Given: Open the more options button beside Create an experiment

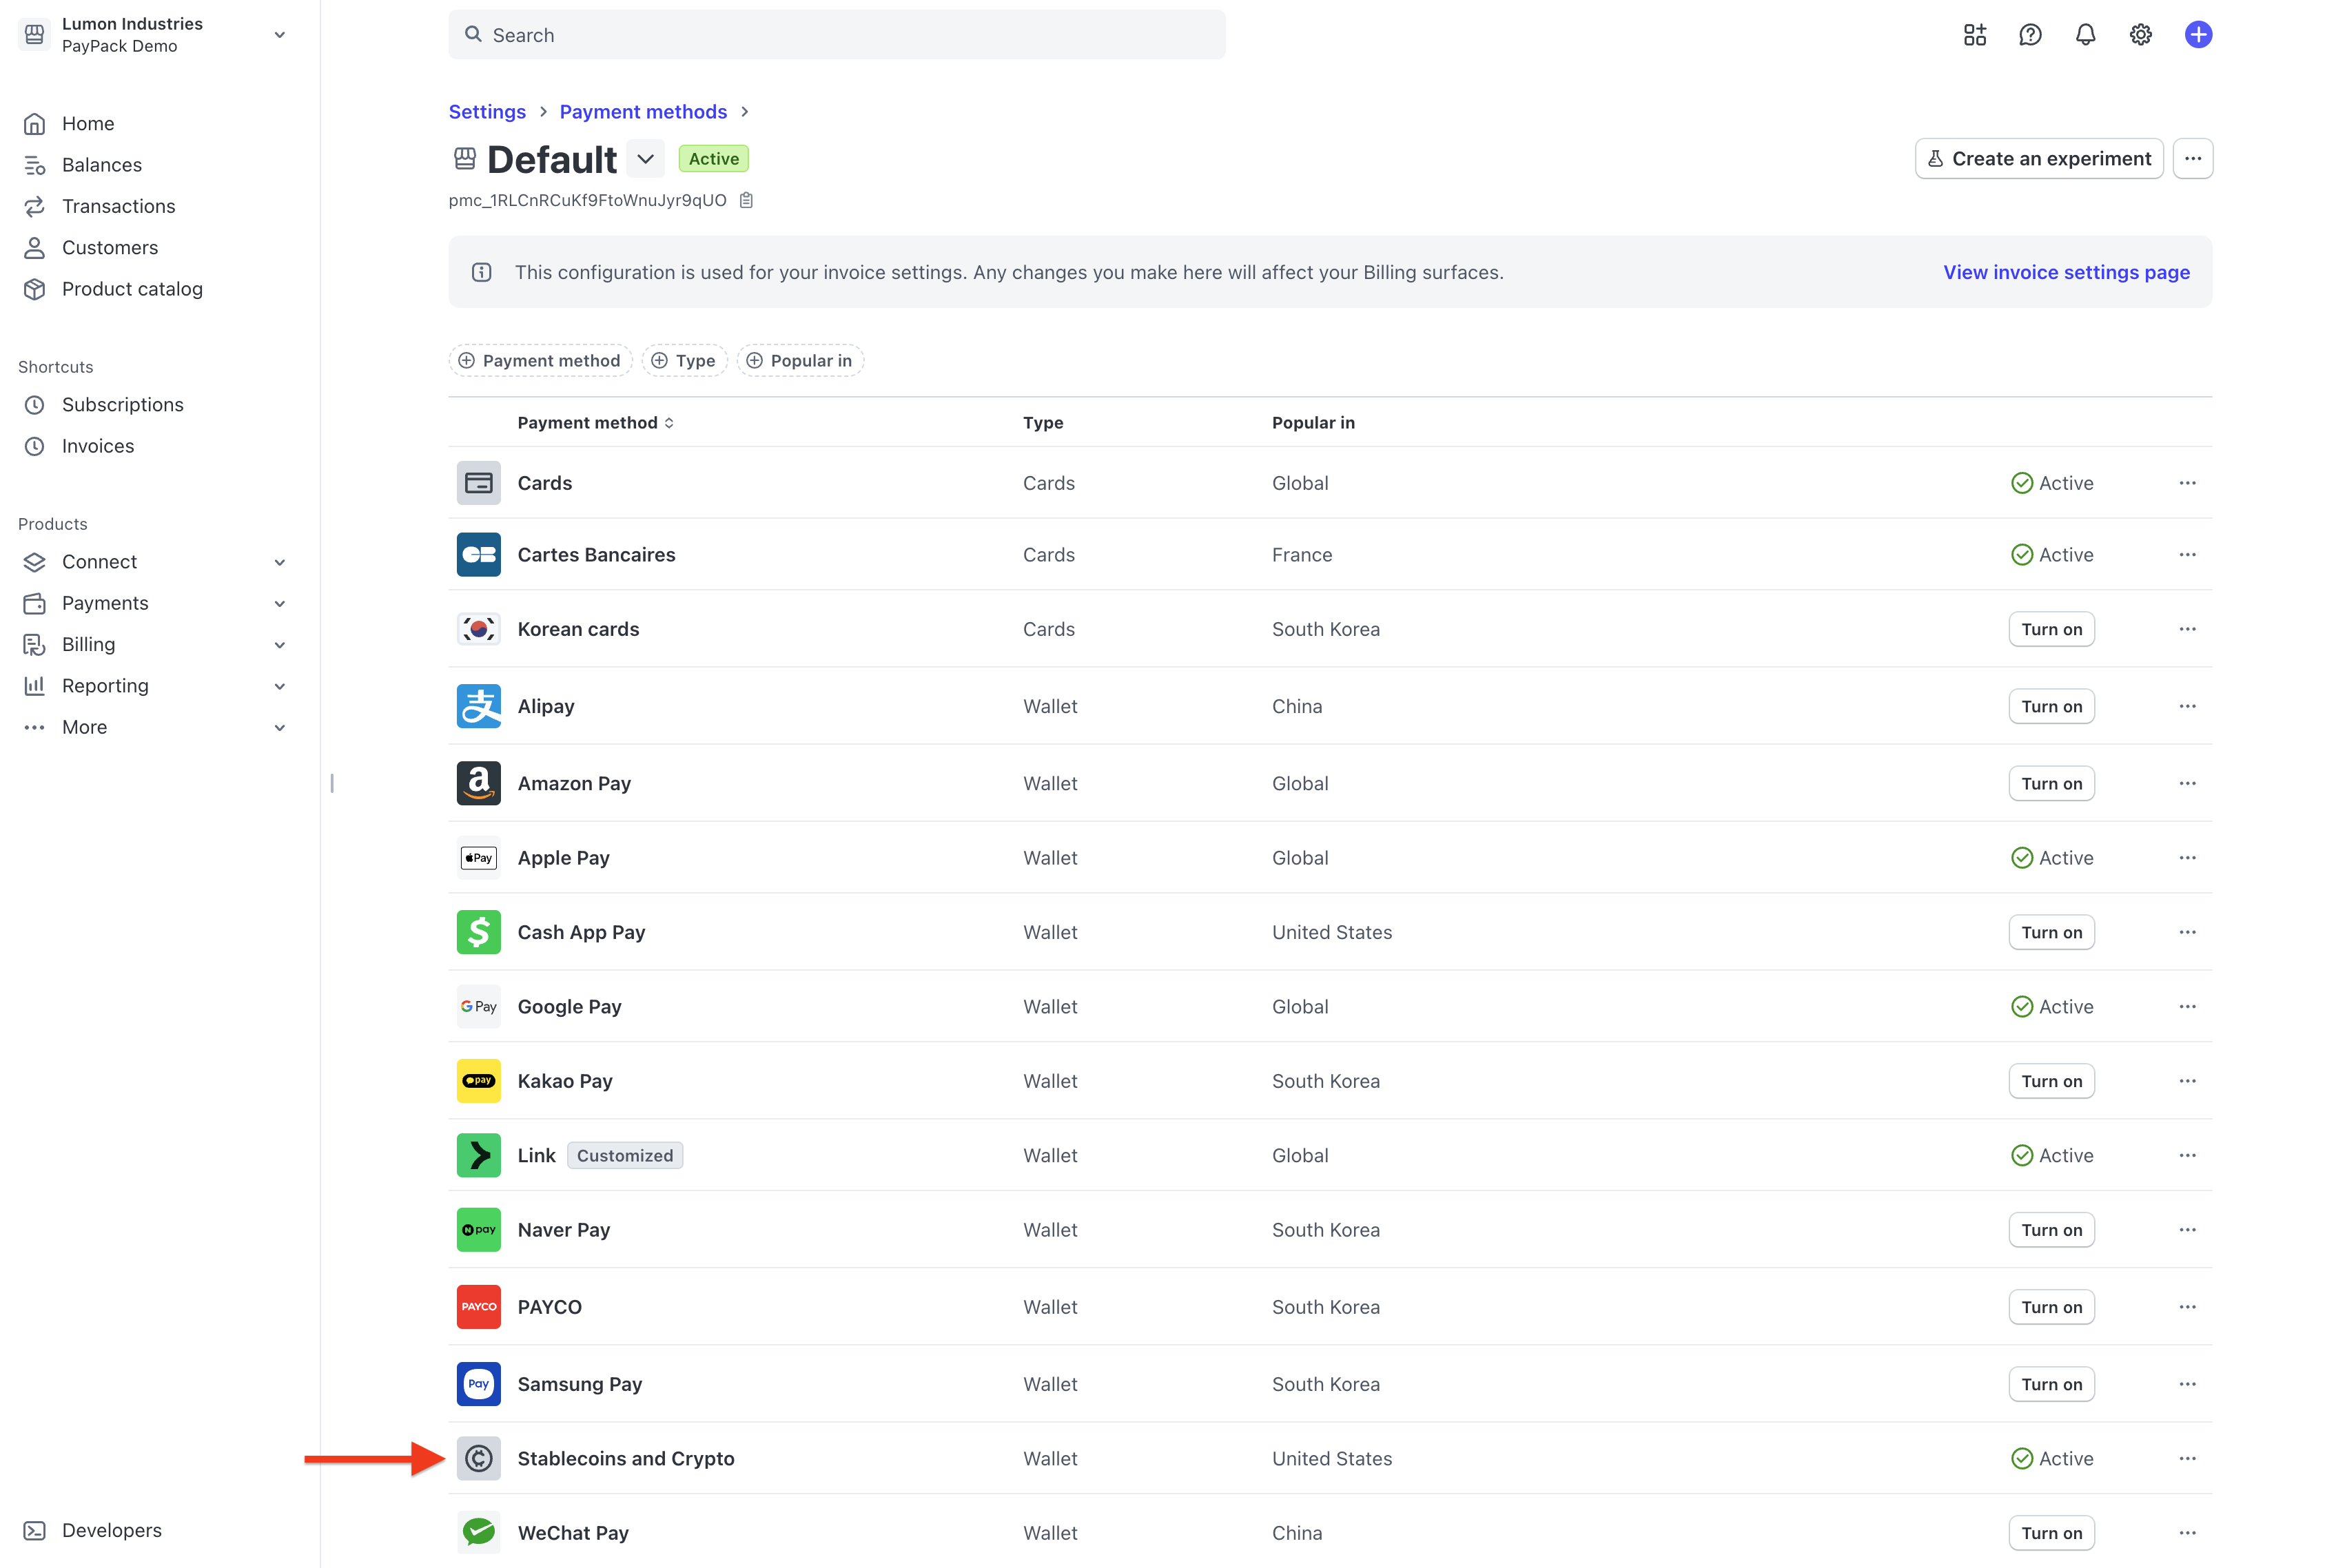Looking at the screenshot, I should (2193, 159).
